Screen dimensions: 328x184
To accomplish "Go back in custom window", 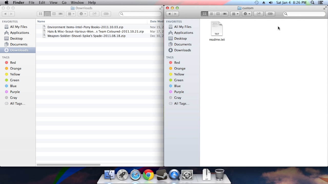I will pyautogui.click(x=169, y=14).
